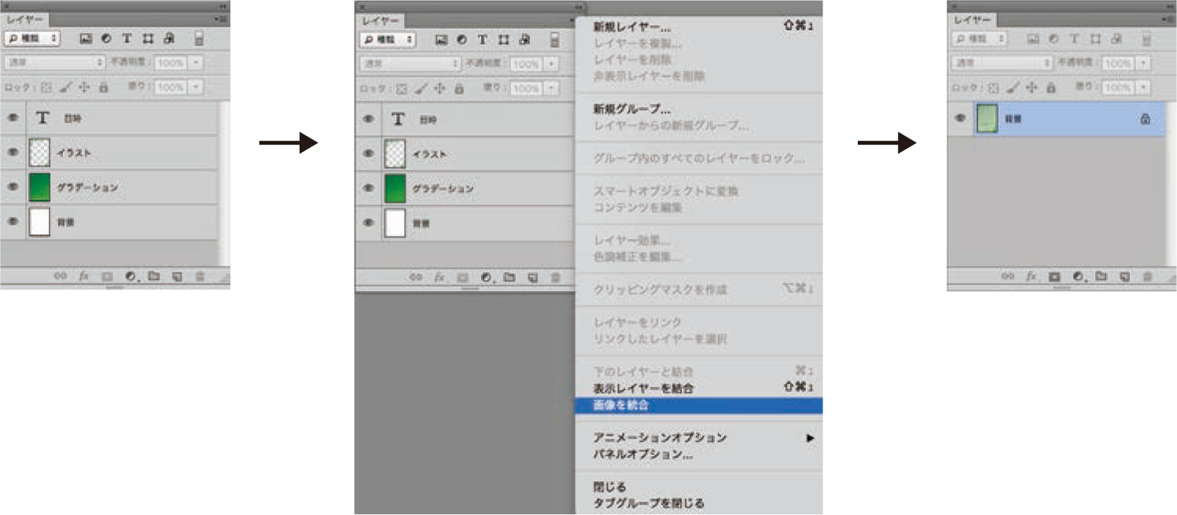Select グラデーション layer name in middle panel
This screenshot has height=515, width=1177.
click(x=443, y=189)
